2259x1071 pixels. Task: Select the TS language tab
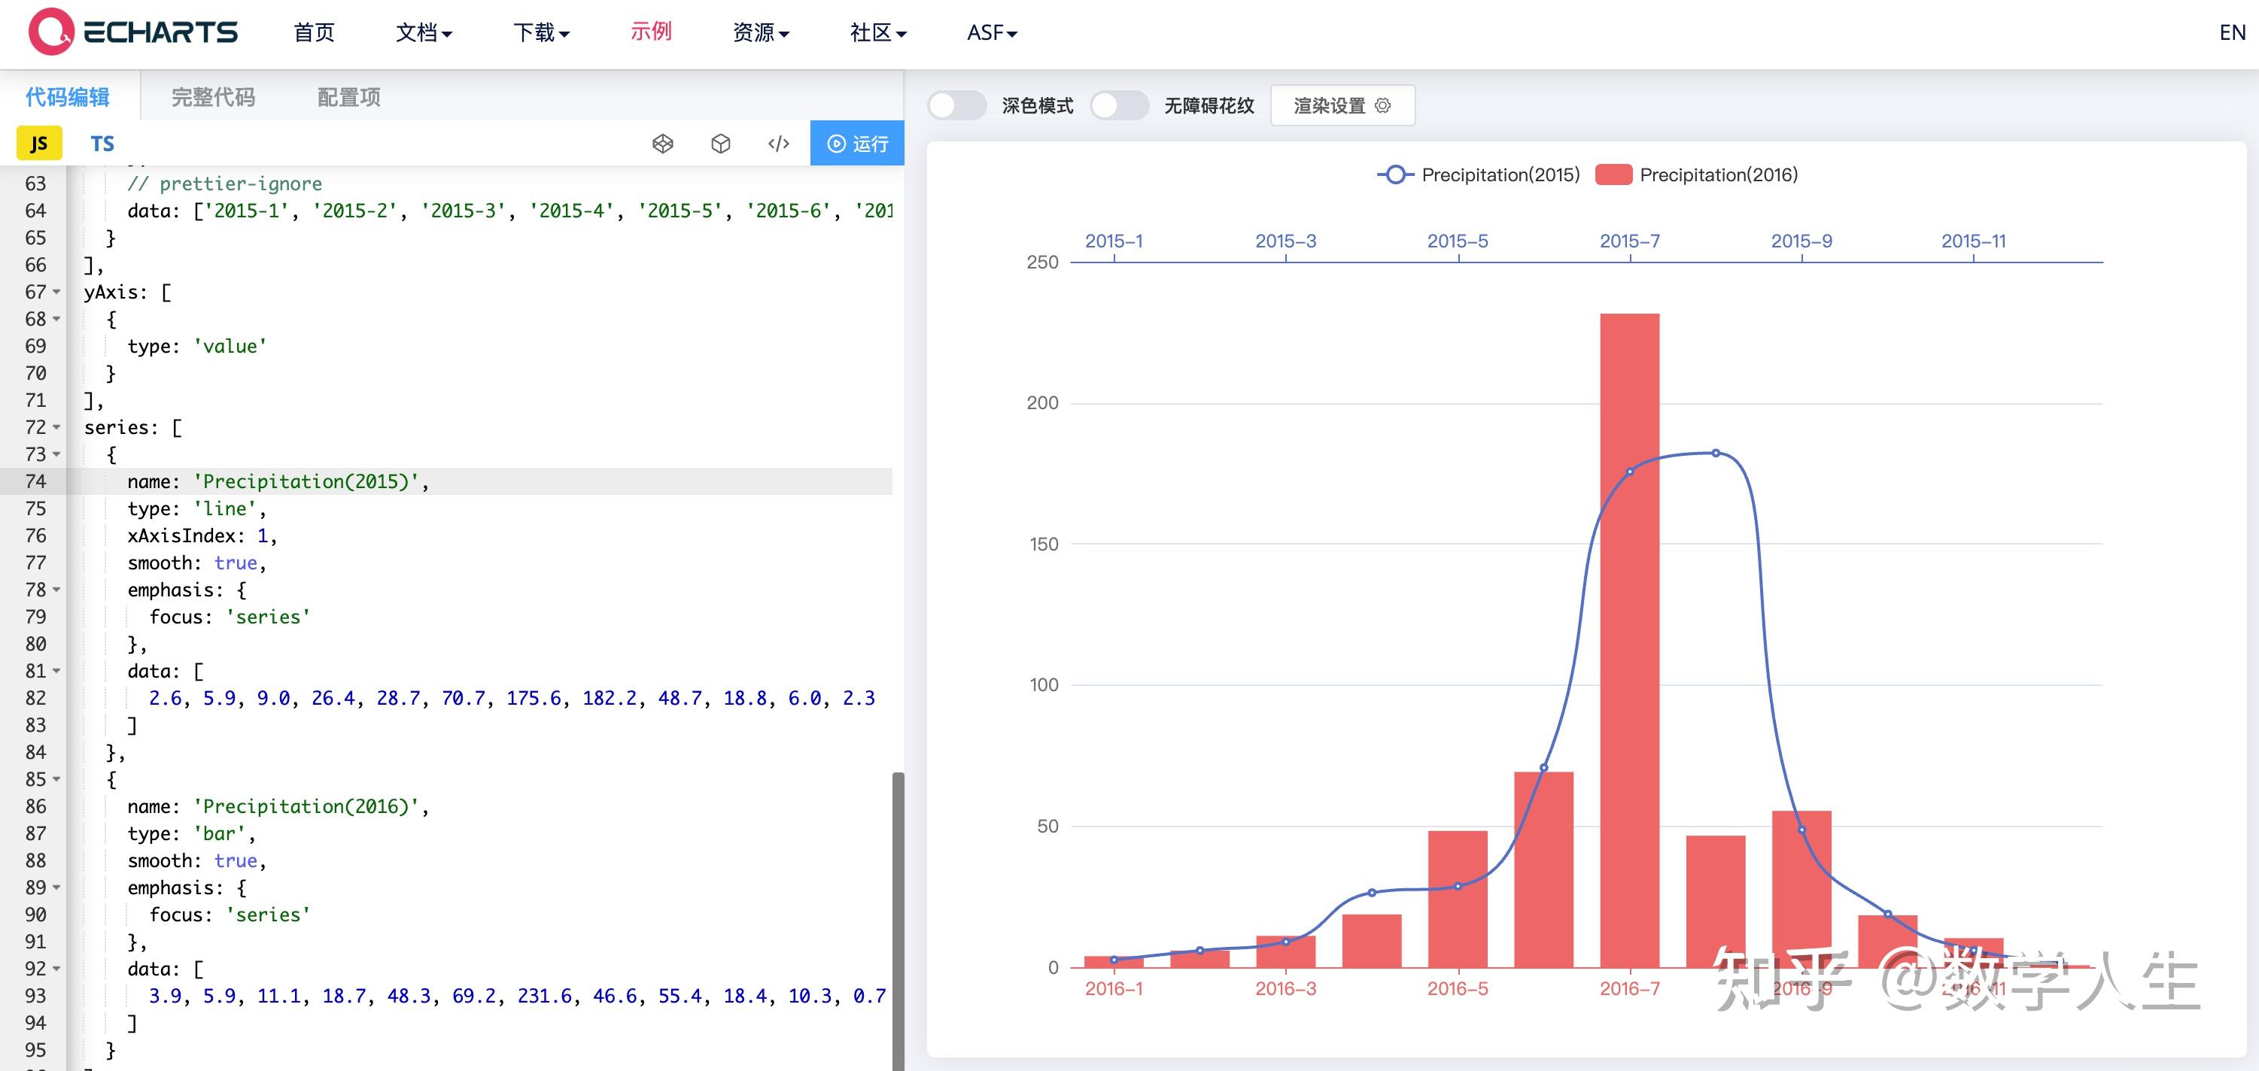[102, 143]
